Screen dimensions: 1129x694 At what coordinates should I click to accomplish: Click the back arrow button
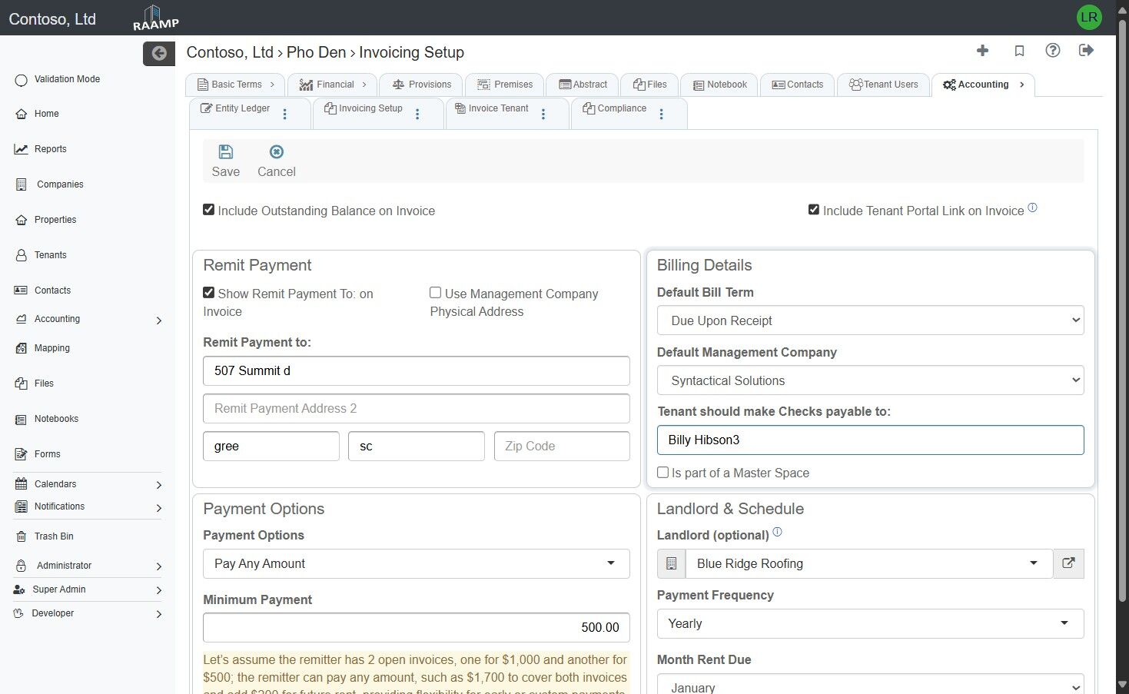[159, 53]
